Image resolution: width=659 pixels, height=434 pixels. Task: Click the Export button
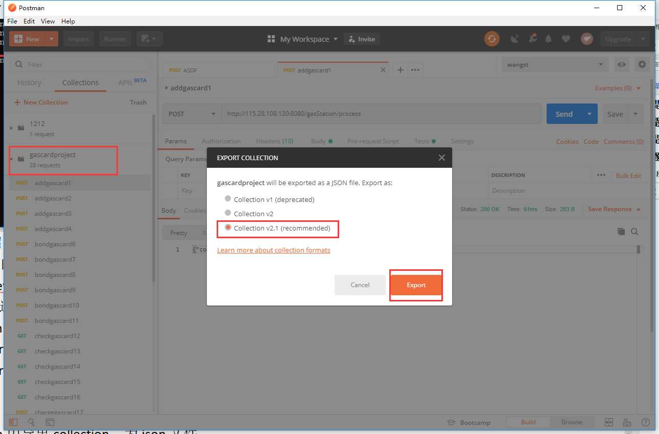pyautogui.click(x=416, y=285)
